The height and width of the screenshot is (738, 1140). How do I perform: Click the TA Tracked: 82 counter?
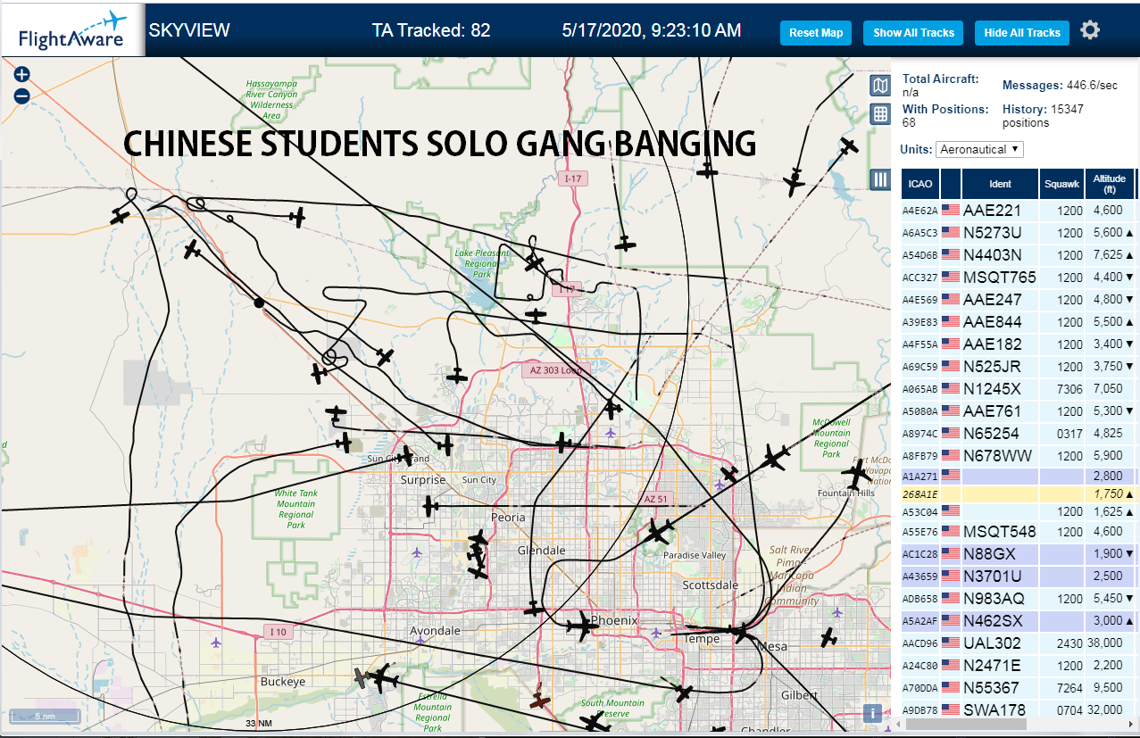click(431, 30)
